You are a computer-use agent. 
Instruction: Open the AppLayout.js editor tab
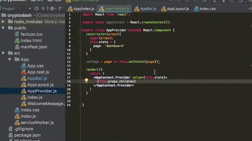[x=175, y=9]
